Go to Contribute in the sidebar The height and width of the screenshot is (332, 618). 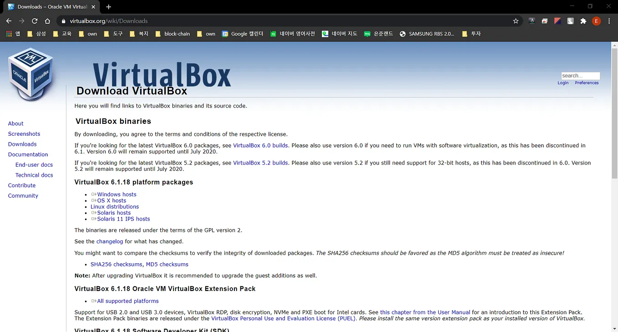22,185
